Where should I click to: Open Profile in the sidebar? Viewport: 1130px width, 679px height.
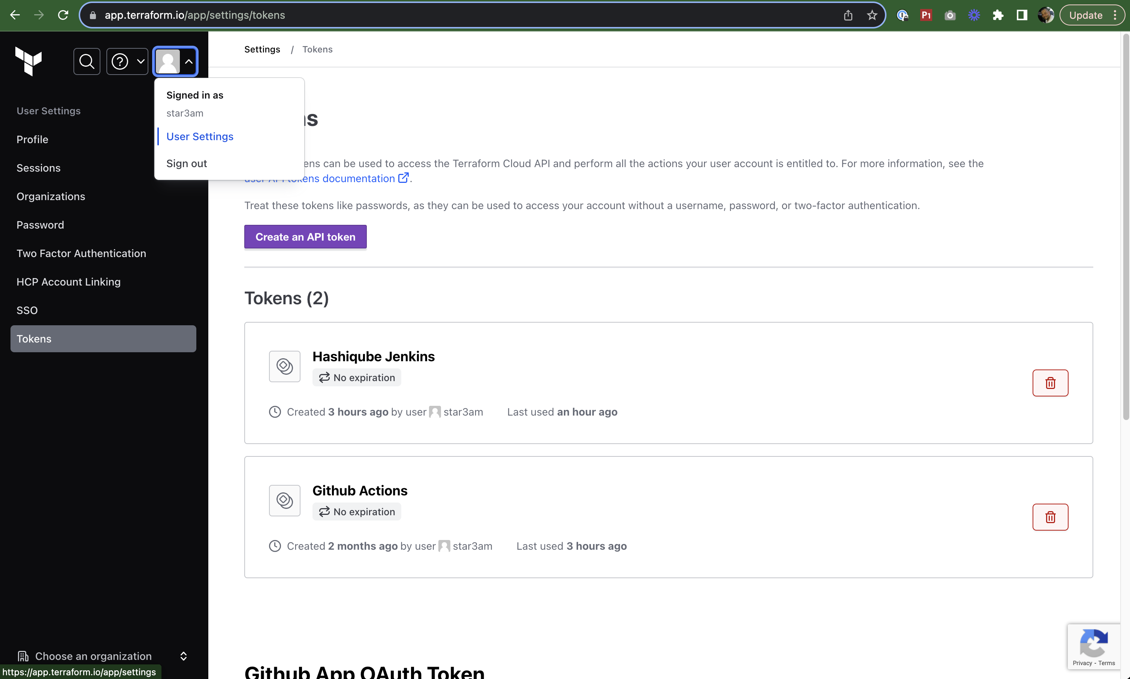click(x=33, y=139)
